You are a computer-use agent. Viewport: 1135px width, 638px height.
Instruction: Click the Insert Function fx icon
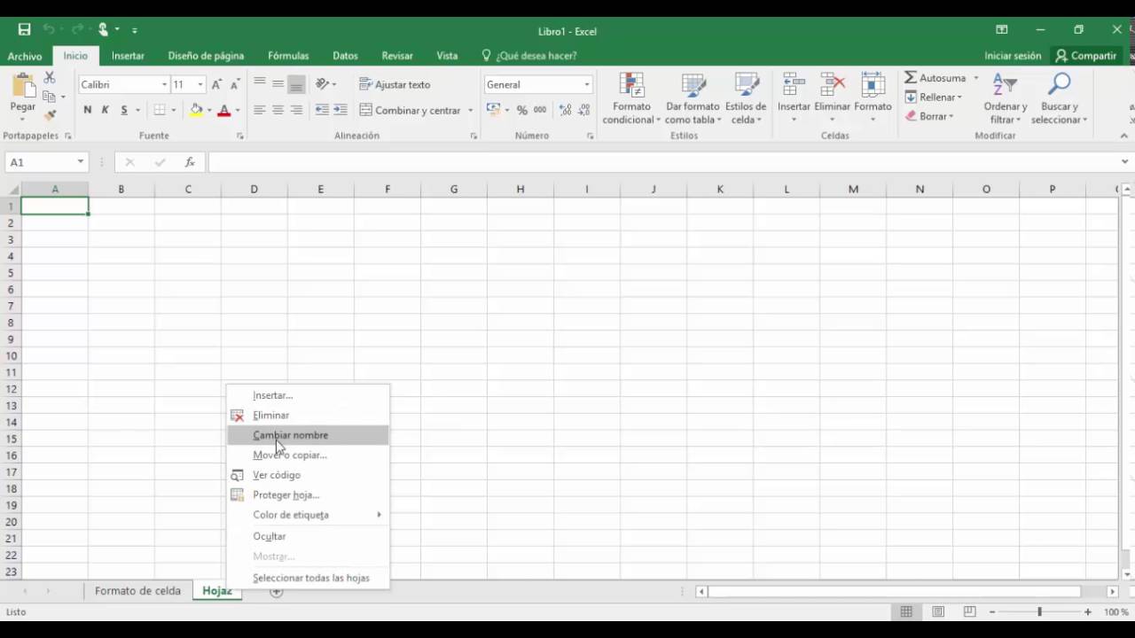190,162
